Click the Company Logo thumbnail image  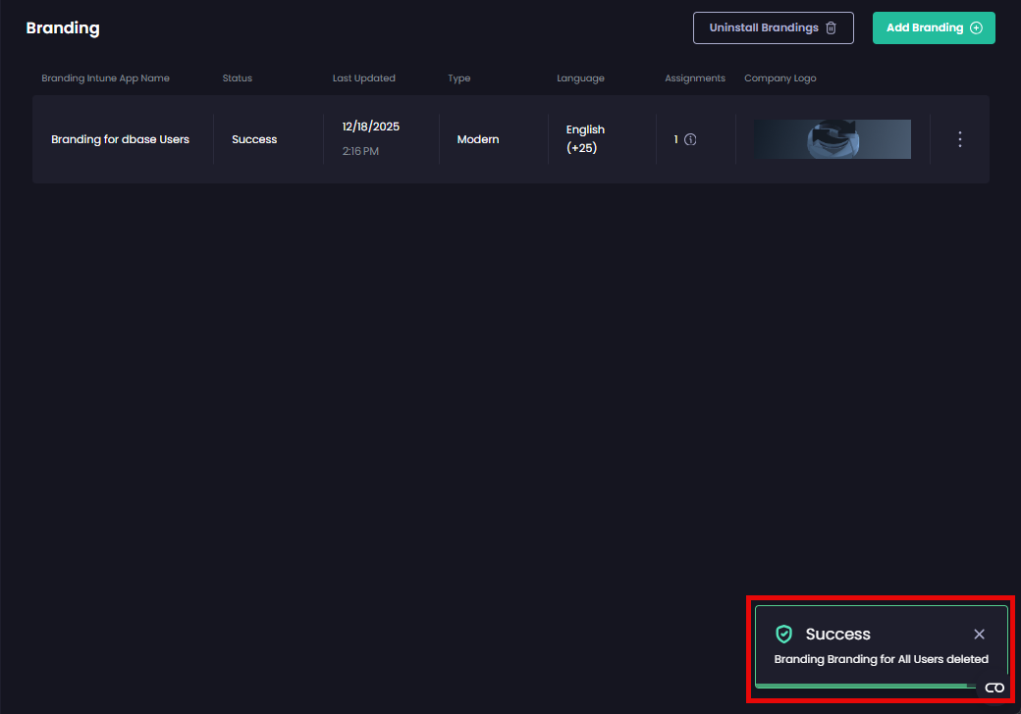click(x=833, y=139)
